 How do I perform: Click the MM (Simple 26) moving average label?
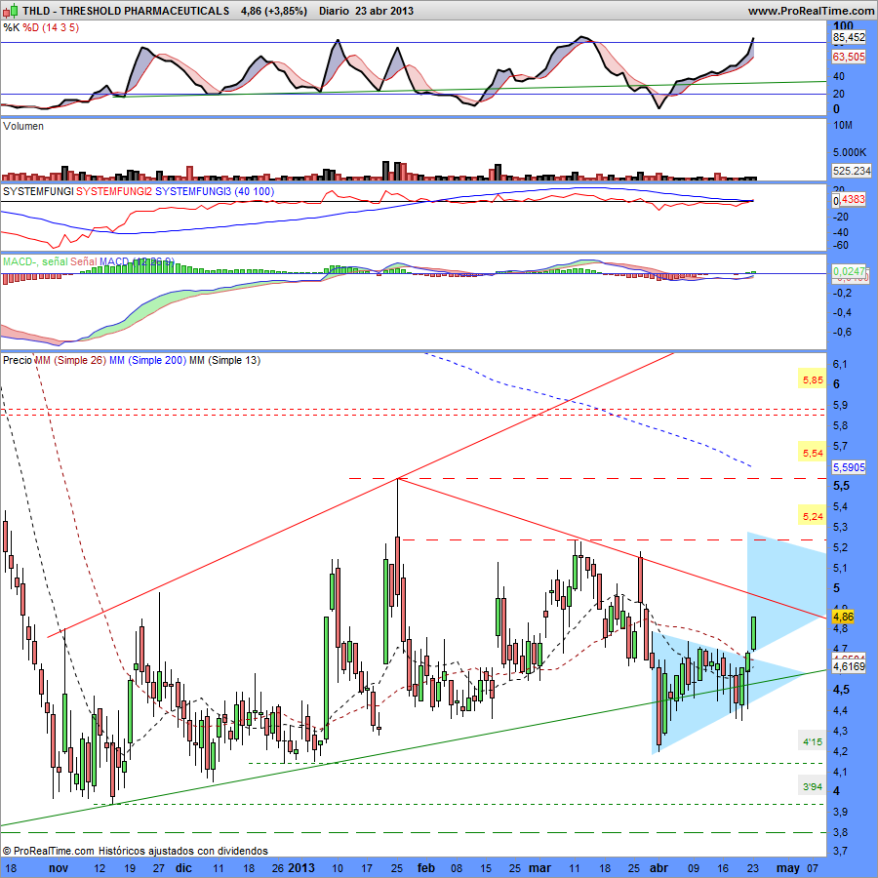(70, 360)
